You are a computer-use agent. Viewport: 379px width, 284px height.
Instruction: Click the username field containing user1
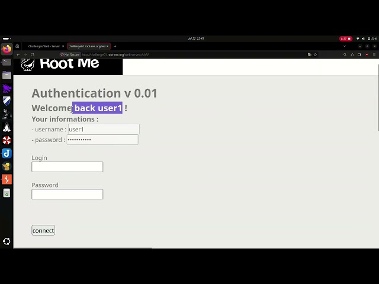(x=104, y=129)
